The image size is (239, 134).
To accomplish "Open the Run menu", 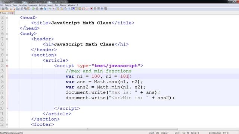I will (x=56, y=5).
